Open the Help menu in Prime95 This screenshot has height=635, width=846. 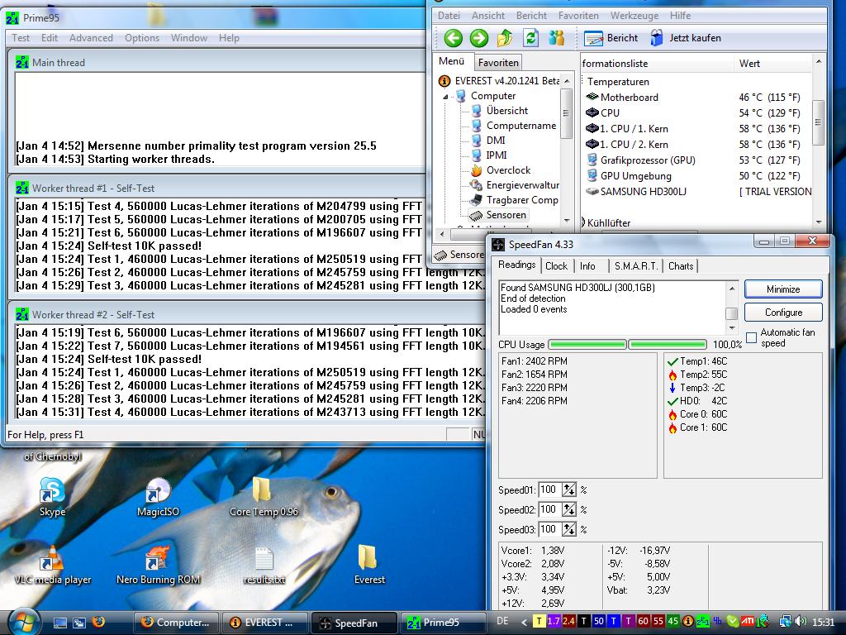pyautogui.click(x=229, y=38)
